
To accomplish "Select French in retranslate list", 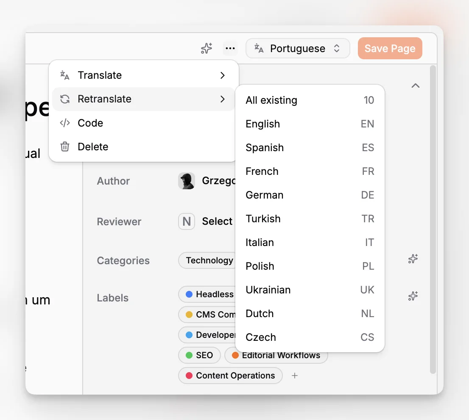I will [310, 171].
